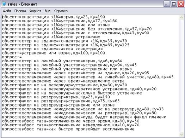Open the Формат menu
The height and width of the screenshot is (138, 185).
tap(35, 11)
